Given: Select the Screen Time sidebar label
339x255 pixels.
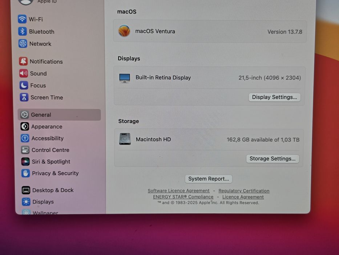Looking at the screenshot, I should point(47,97).
